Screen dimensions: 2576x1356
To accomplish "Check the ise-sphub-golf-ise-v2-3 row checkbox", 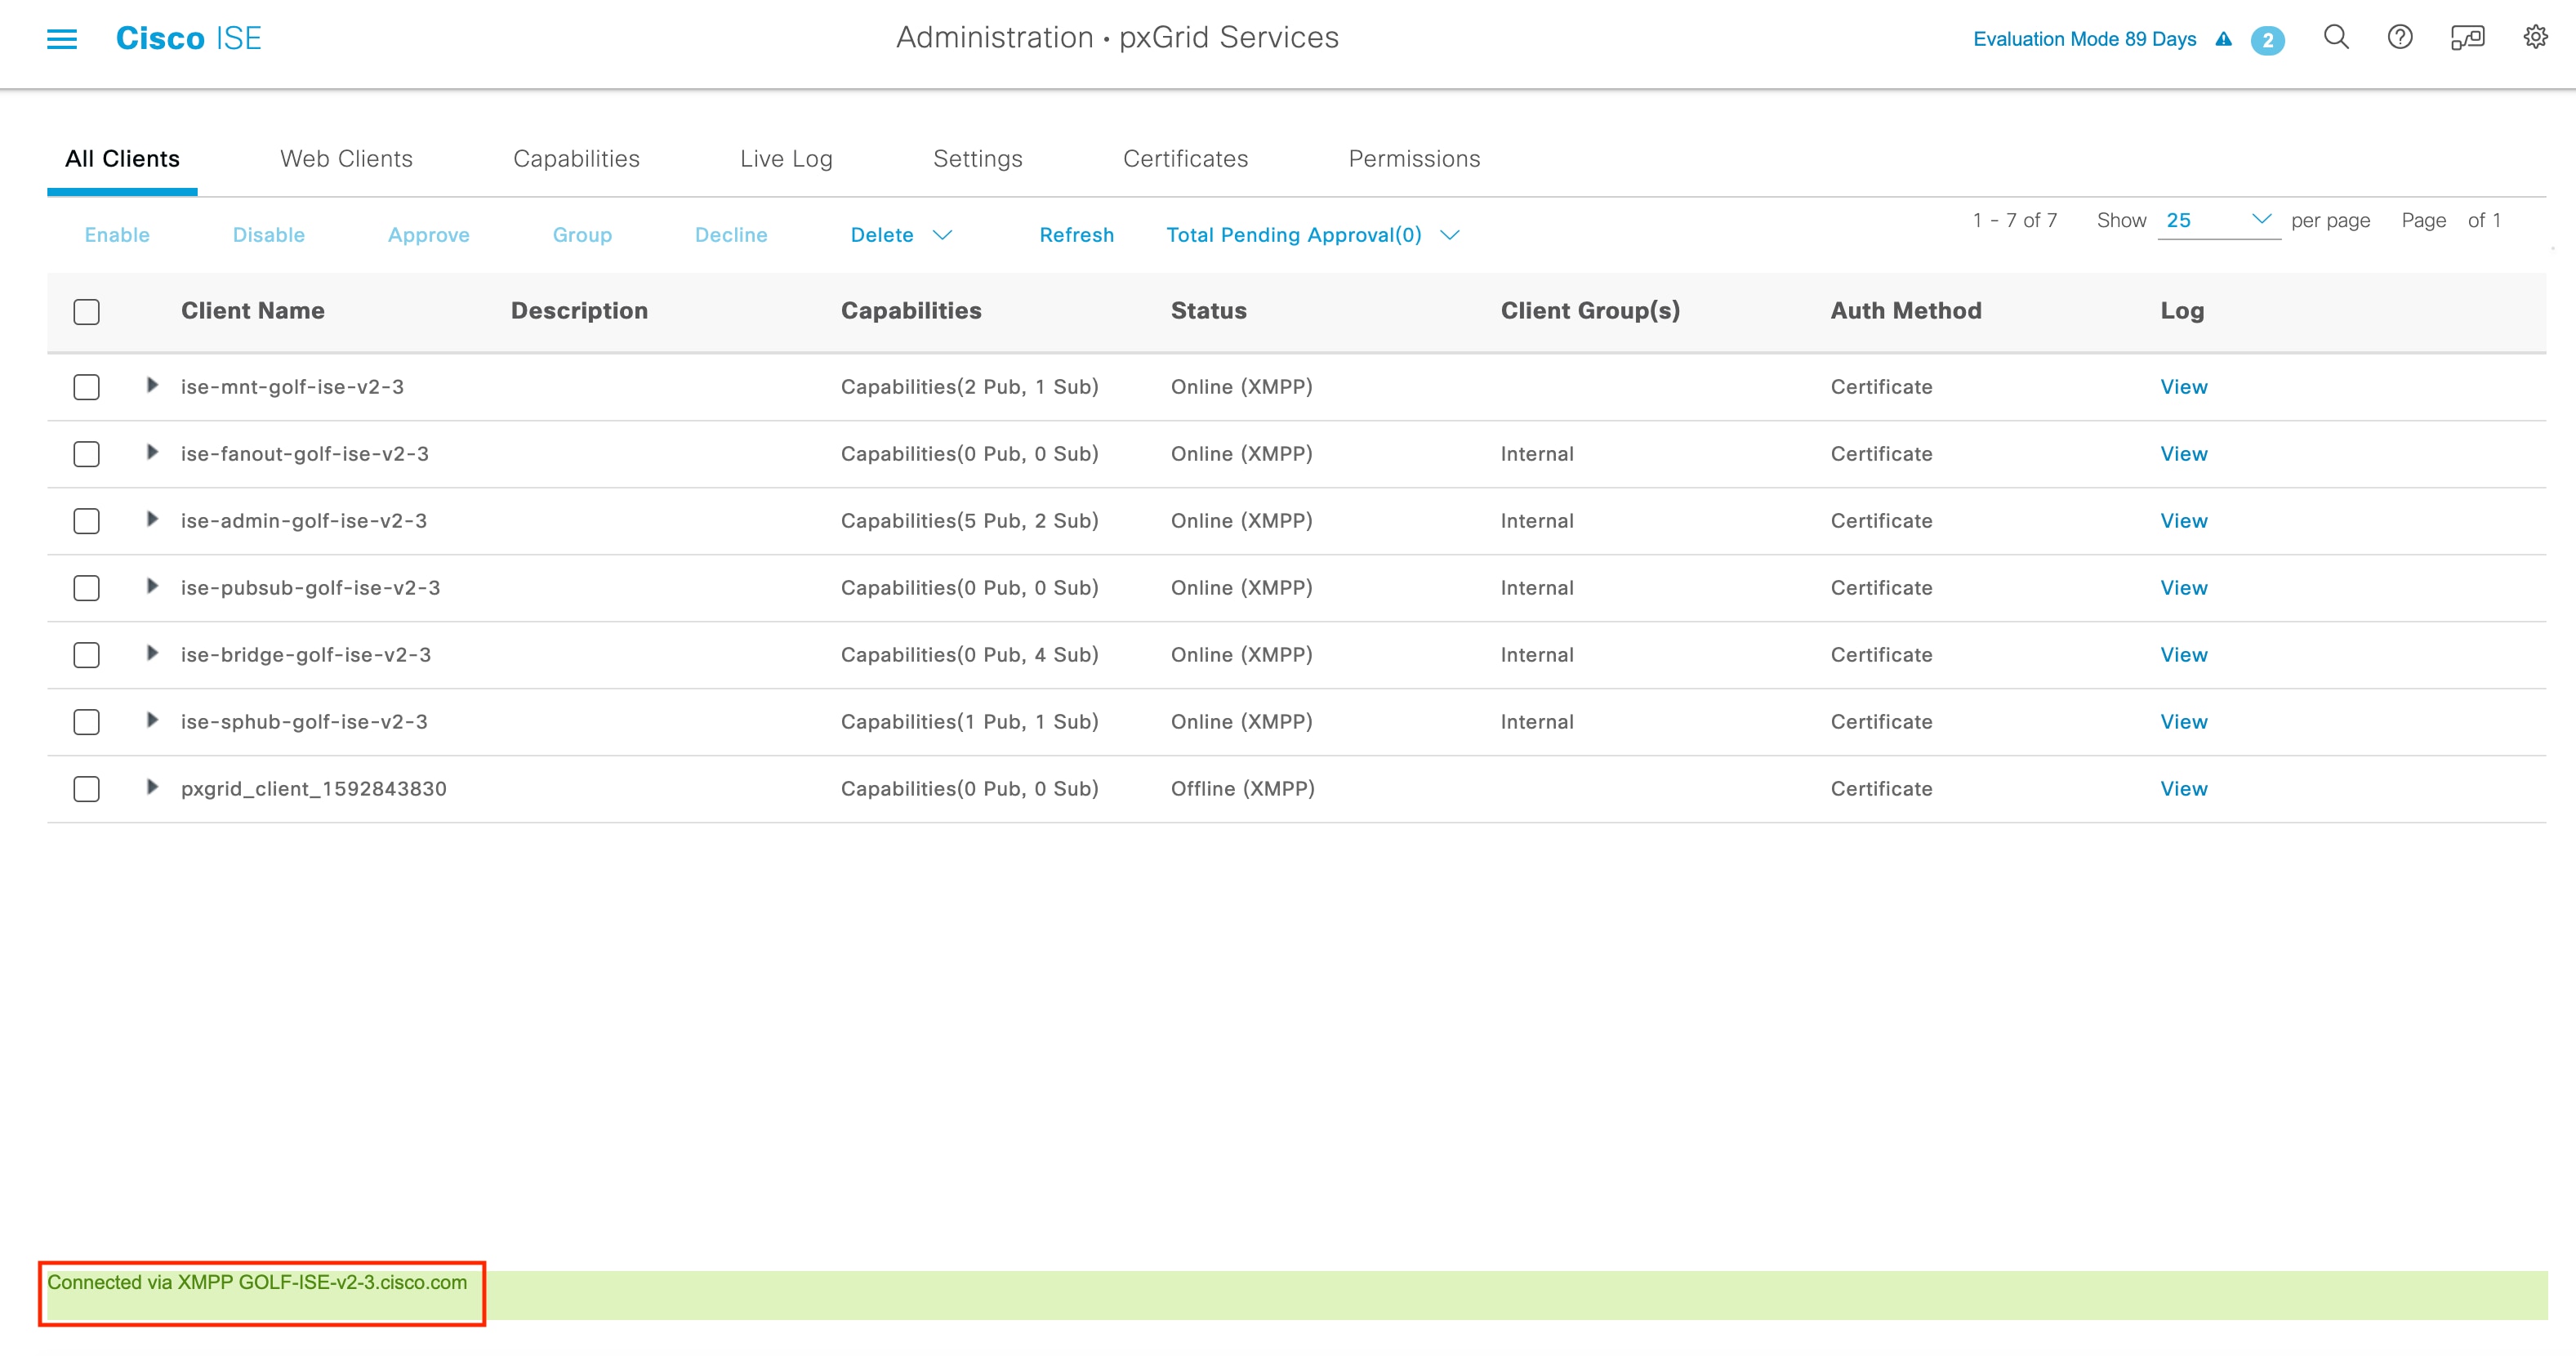I will (x=87, y=722).
